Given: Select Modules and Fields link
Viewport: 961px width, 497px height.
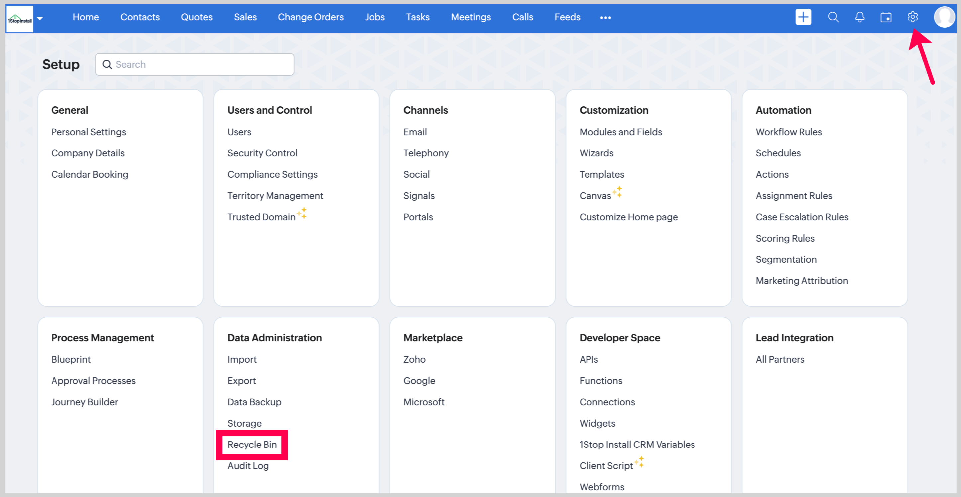Looking at the screenshot, I should point(620,132).
